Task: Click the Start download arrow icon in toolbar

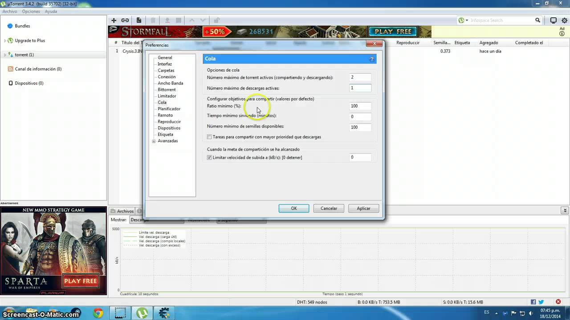Action: click(x=167, y=20)
